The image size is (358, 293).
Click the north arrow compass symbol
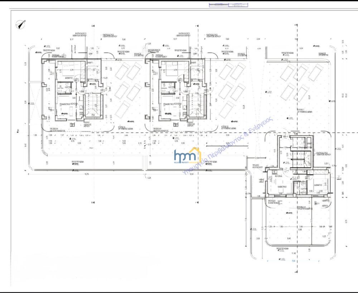pos(21,25)
